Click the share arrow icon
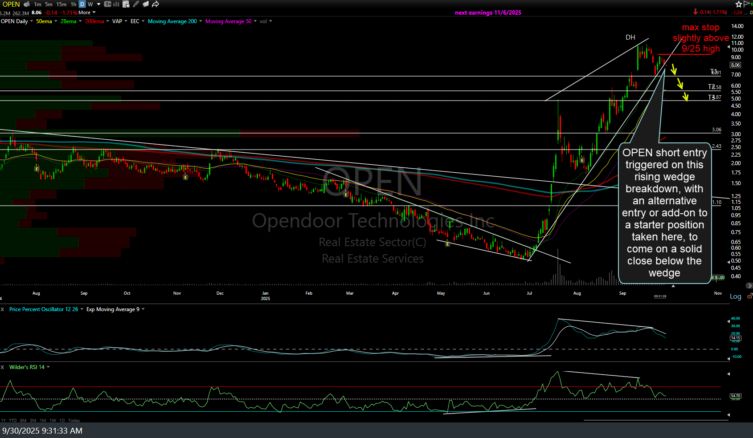Image resolution: width=753 pixels, height=438 pixels. pyautogui.click(x=156, y=4)
